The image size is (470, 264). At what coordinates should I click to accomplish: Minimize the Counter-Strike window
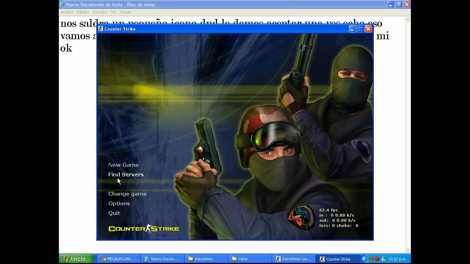pyautogui.click(x=352, y=29)
